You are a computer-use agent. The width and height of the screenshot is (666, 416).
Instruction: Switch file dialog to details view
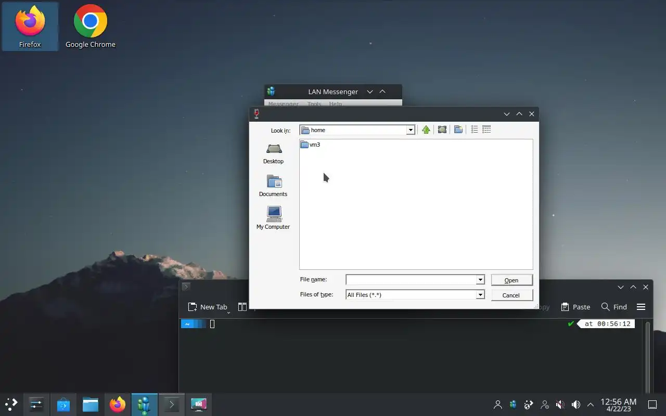[486, 129]
